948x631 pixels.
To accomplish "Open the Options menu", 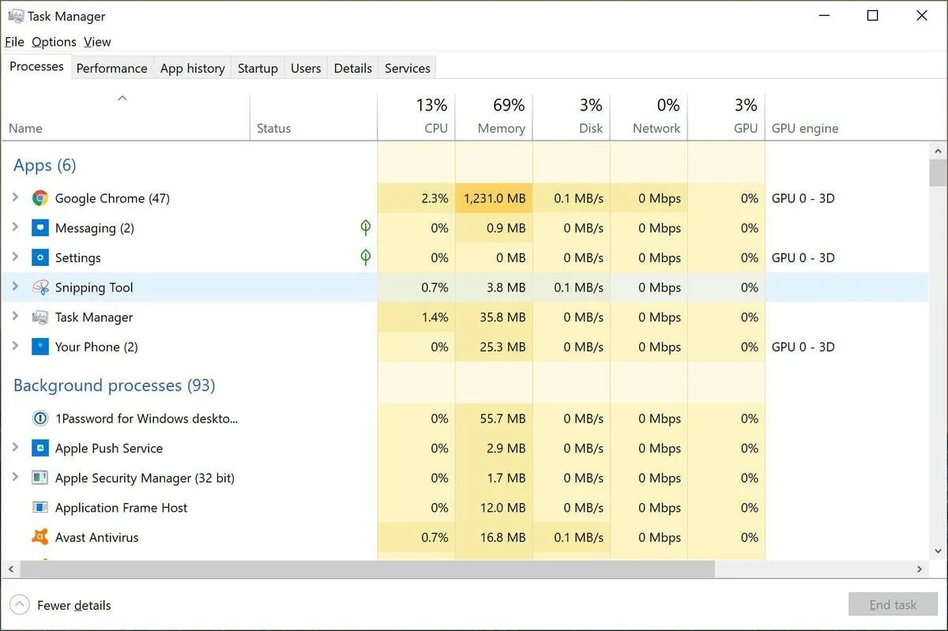I will (54, 42).
